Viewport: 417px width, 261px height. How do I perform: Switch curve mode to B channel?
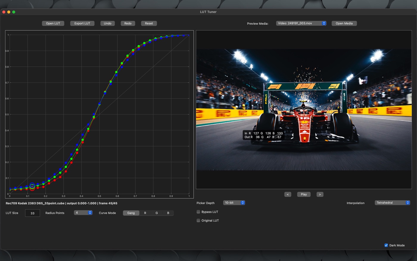point(168,213)
